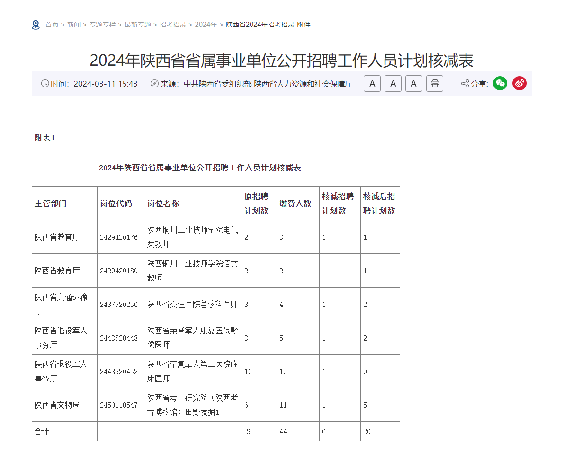This screenshot has height=463, width=564.
Task: Navigate to 专题专栏 breadcrumb
Action: 102,25
